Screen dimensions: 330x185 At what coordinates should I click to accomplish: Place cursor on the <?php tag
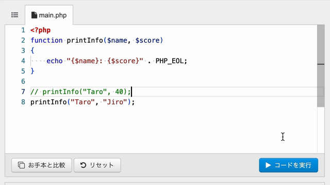[x=40, y=30]
